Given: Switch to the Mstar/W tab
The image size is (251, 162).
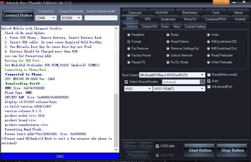Looking at the screenshot, I should click(190, 19).
